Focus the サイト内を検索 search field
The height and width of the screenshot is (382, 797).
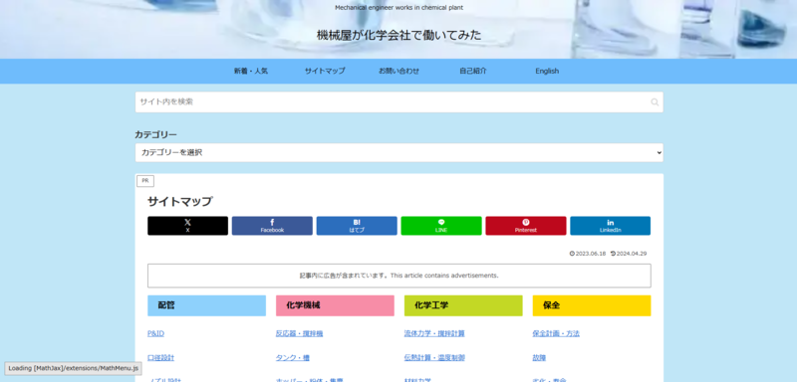393,102
